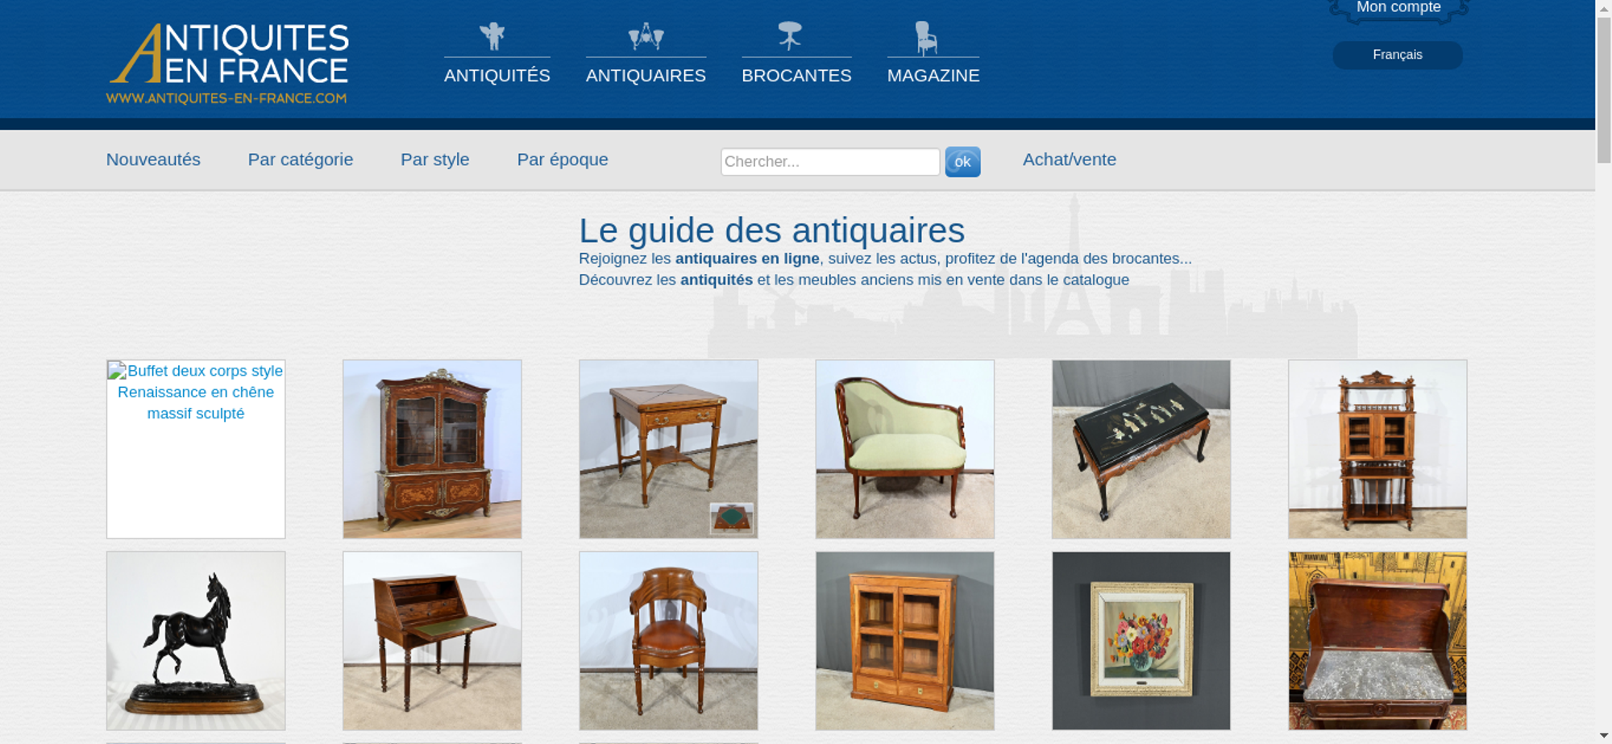The height and width of the screenshot is (744, 1612).
Task: Click the armchair icon above Magazine
Action: tap(926, 38)
